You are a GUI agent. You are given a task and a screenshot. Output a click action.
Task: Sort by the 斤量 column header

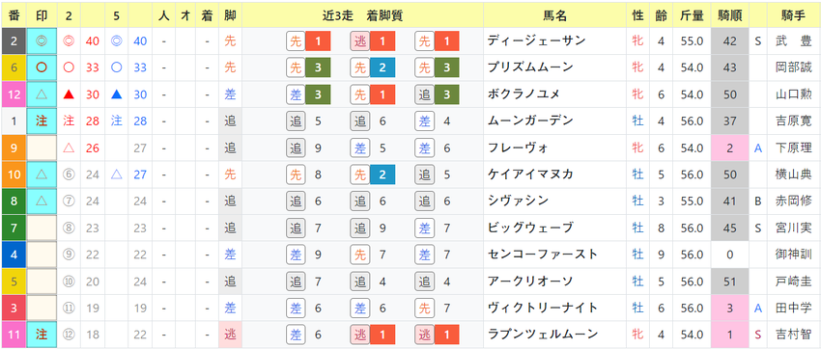point(692,15)
